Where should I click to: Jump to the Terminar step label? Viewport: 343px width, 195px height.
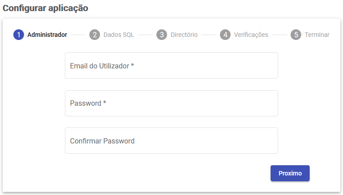[x=317, y=35]
